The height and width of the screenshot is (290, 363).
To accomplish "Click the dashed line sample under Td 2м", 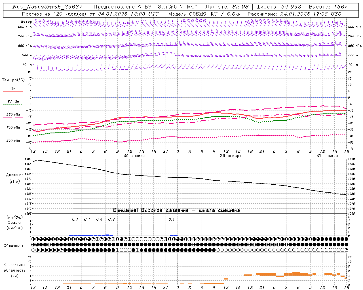I will pos(13,105).
